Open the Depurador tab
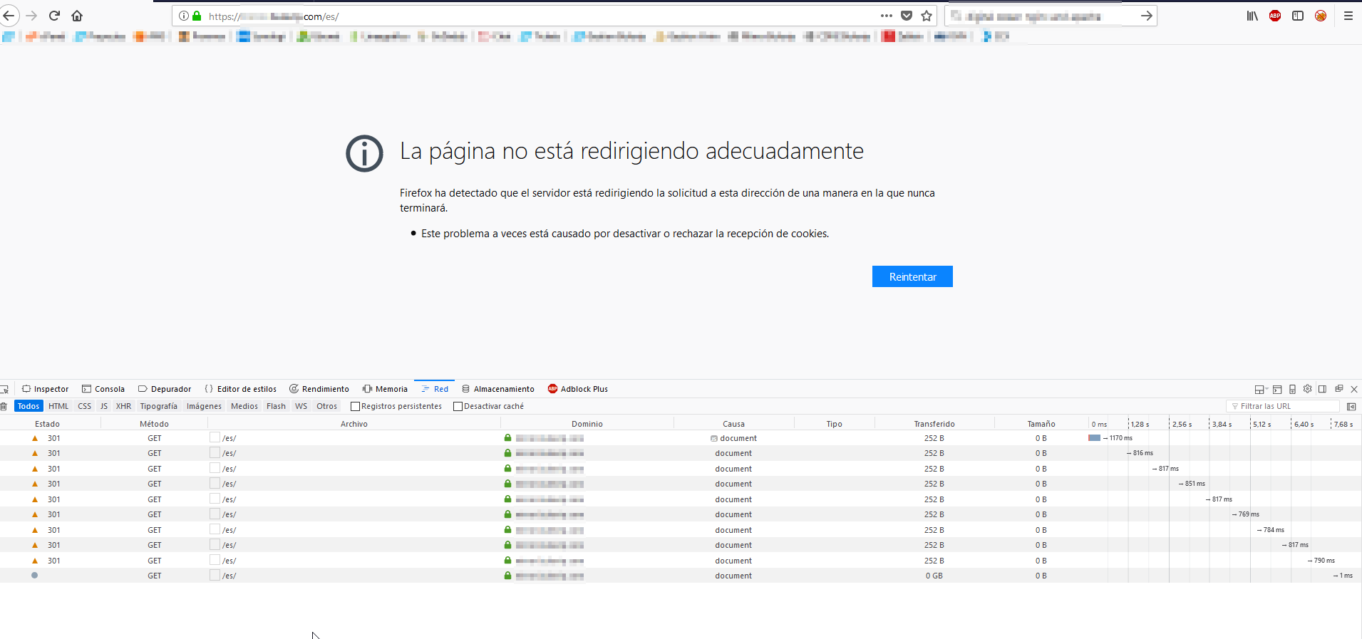This screenshot has width=1362, height=639. pos(165,389)
